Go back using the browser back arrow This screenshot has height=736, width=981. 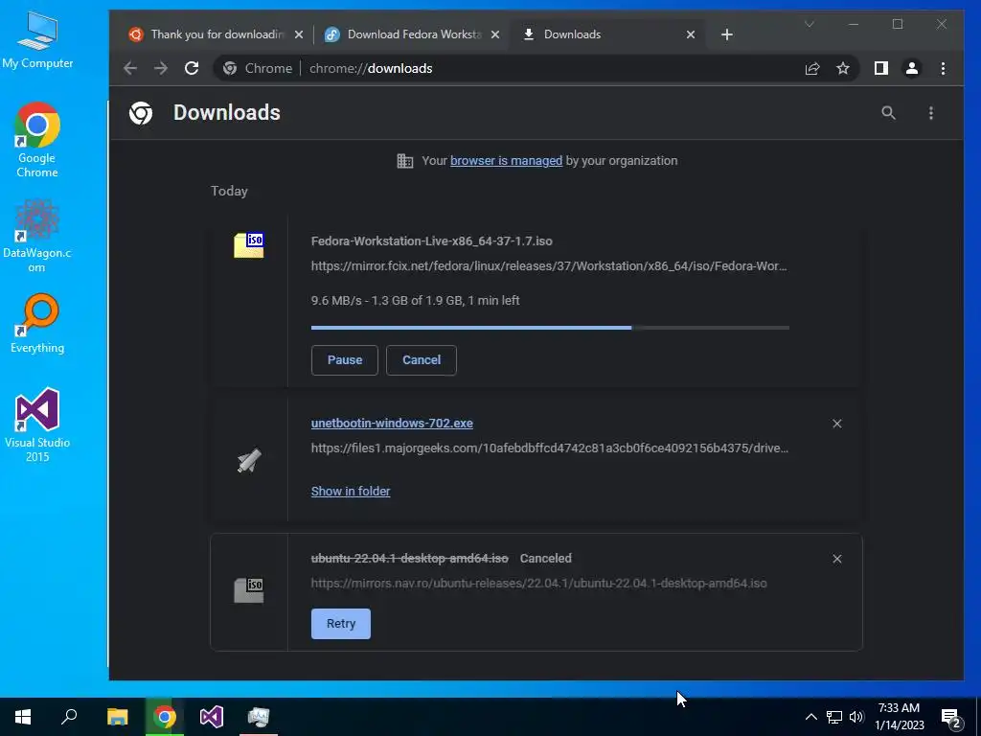tap(130, 68)
